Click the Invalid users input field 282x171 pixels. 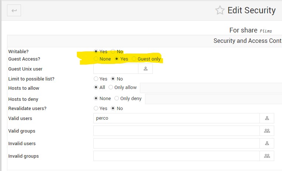[x=176, y=143]
